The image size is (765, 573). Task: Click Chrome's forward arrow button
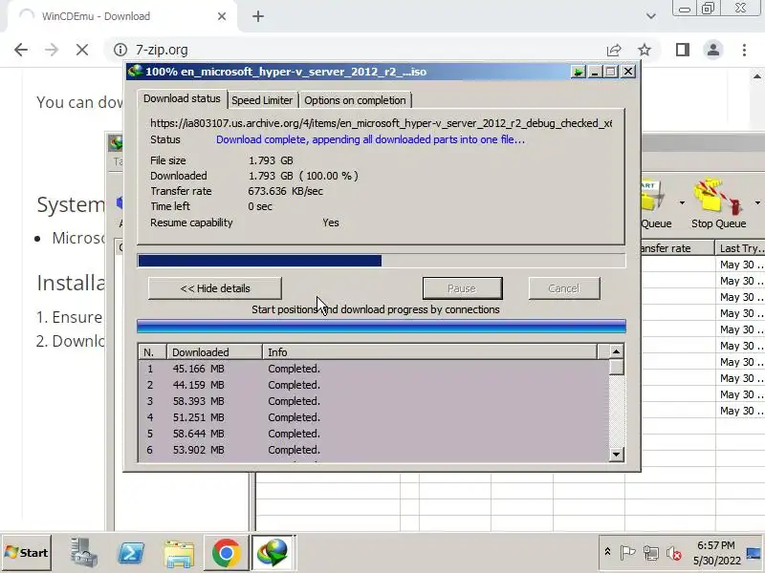click(x=52, y=50)
